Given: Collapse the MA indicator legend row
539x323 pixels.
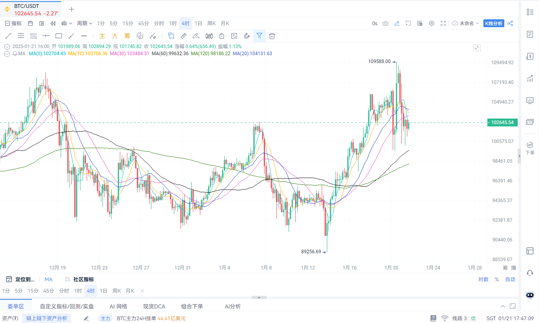Looking at the screenshot, I should pos(7,54).
